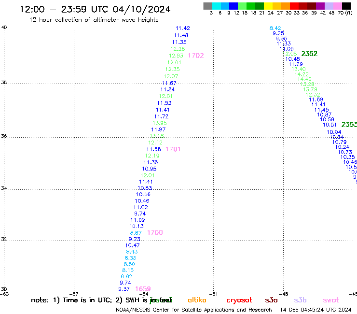The image size is (357, 314).
Task: Click the cryosat satellite legend label
Action: (x=239, y=300)
